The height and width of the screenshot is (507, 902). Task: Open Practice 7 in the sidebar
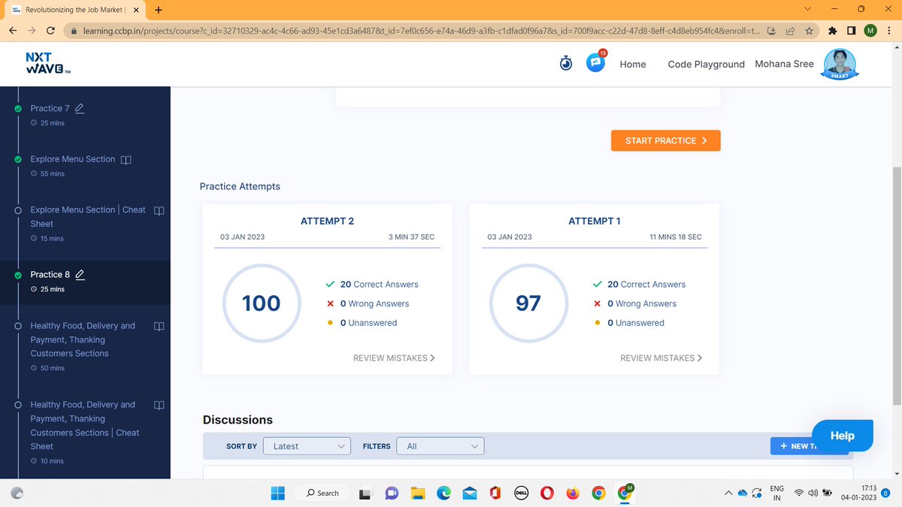tap(50, 108)
